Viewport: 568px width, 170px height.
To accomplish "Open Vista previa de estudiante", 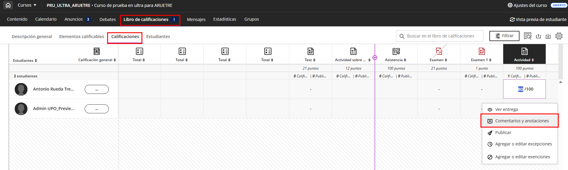I will tap(538, 19).
